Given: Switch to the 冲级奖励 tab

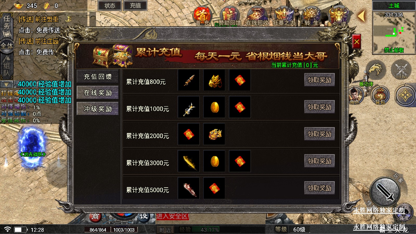Looking at the screenshot, I should pyautogui.click(x=98, y=109).
